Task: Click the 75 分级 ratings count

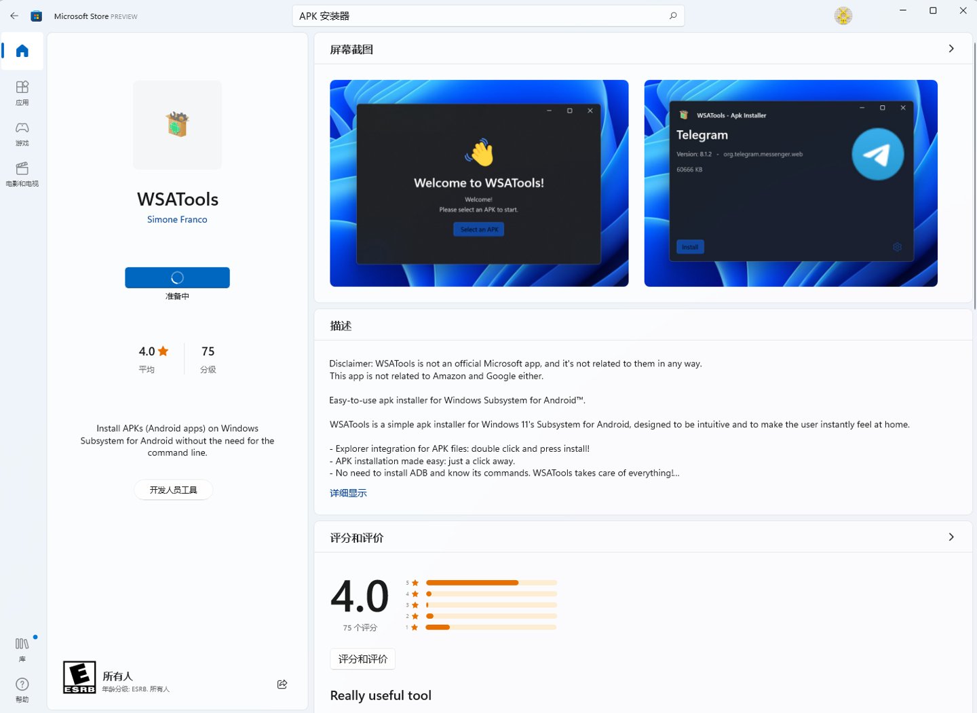Action: click(x=208, y=359)
